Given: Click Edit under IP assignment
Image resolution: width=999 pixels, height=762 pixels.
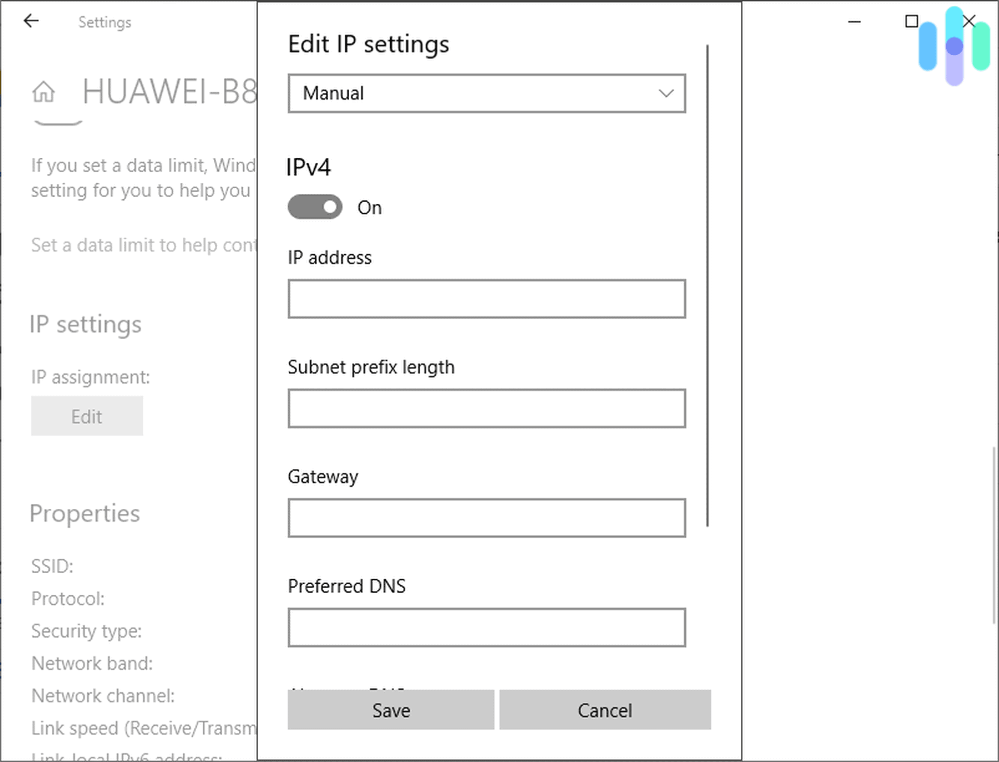Looking at the screenshot, I should [x=87, y=416].
